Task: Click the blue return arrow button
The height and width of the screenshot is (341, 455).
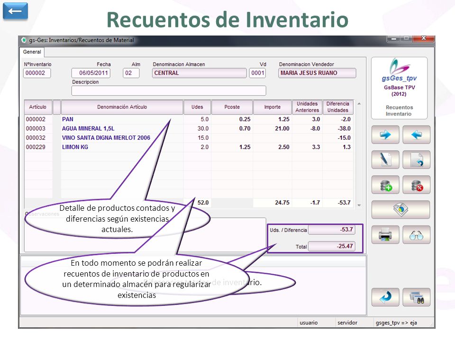Action: tap(385, 297)
